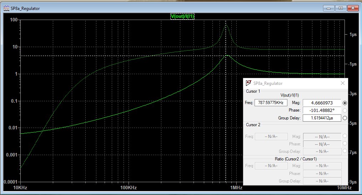Image resolution: width=362 pixels, height=195 pixels.
Task: Click the -1µs label on right axis
Action: coord(352,64)
